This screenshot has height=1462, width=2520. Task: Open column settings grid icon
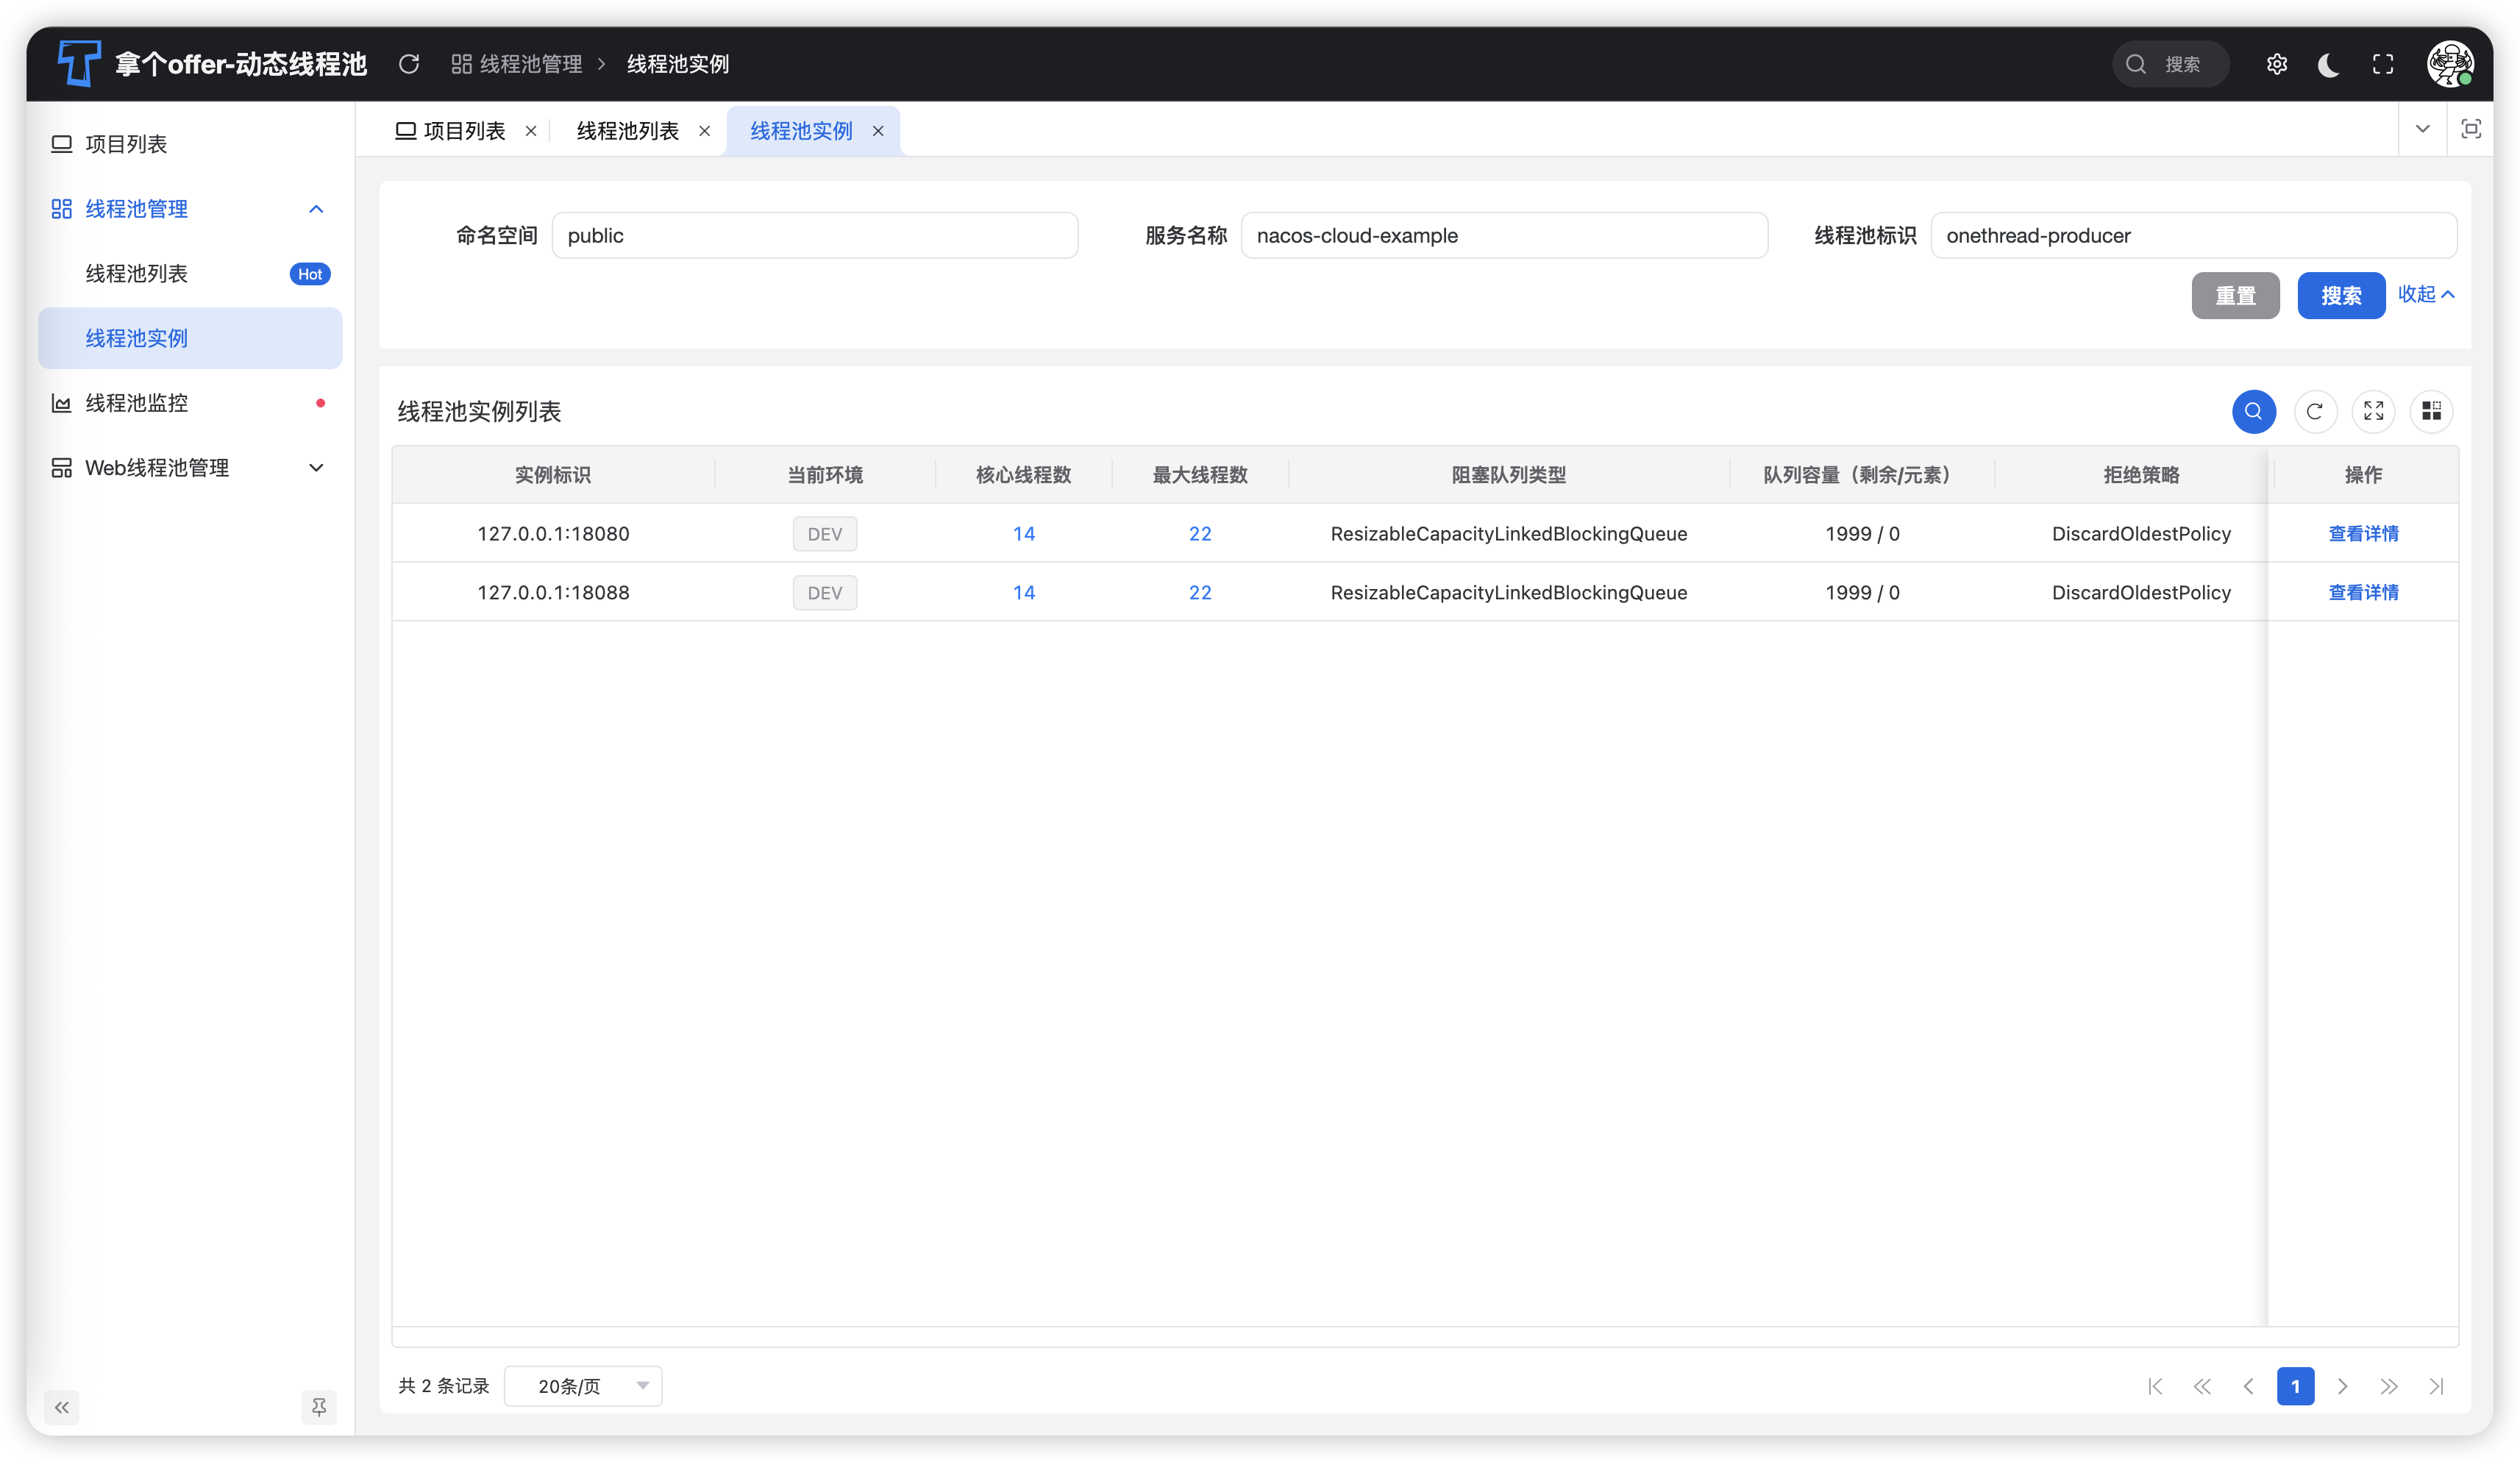click(x=2431, y=411)
